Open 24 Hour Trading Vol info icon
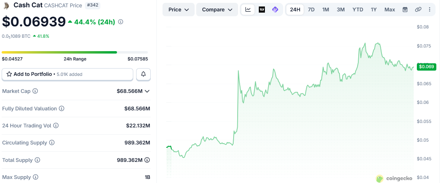 point(56,125)
